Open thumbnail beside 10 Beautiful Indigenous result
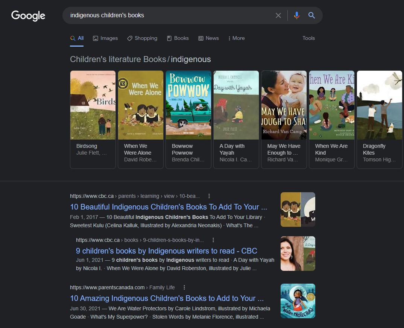 [x=298, y=210]
